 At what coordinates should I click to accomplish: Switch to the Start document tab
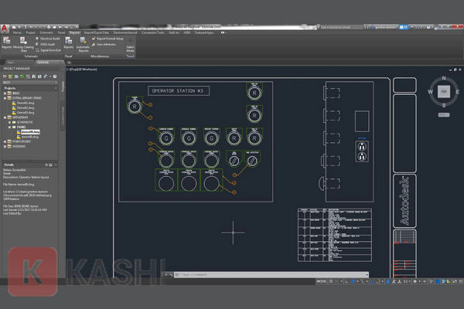pos(11,63)
